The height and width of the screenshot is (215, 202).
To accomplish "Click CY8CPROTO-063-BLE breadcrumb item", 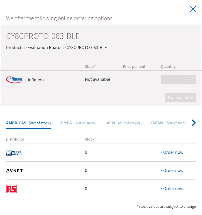I will 87,48.
